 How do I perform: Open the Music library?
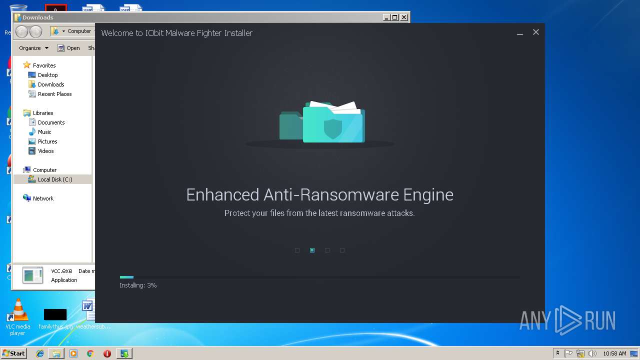44,132
